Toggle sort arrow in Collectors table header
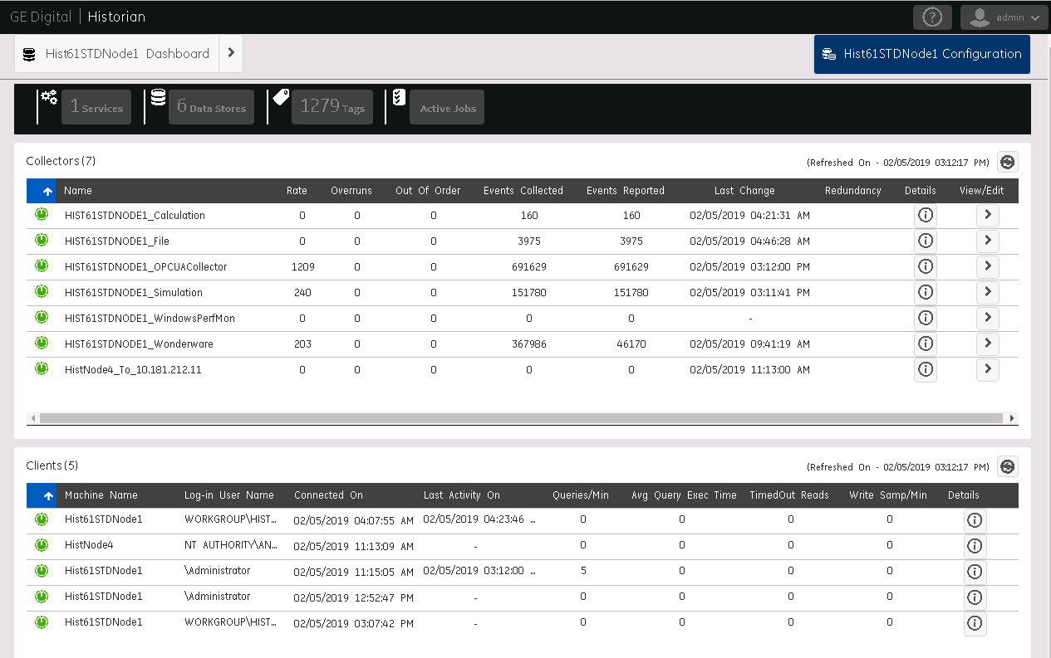The height and width of the screenshot is (658, 1051). coord(48,191)
